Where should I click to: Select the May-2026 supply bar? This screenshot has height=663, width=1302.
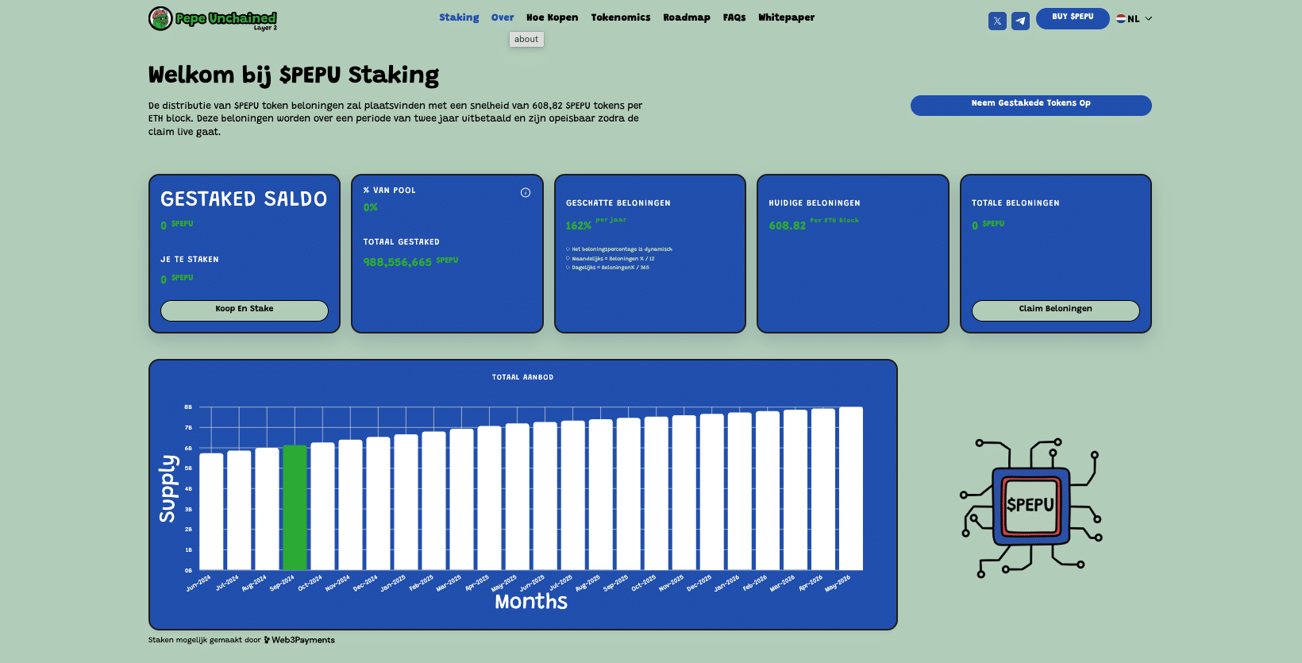(851, 488)
